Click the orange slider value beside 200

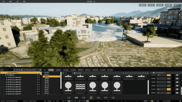[169, 89]
